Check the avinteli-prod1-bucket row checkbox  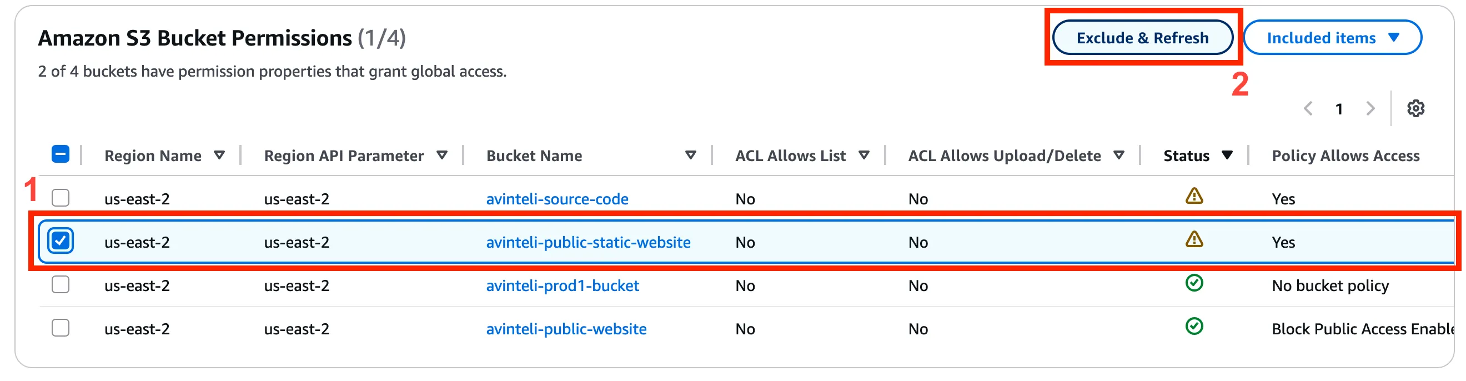(x=61, y=285)
